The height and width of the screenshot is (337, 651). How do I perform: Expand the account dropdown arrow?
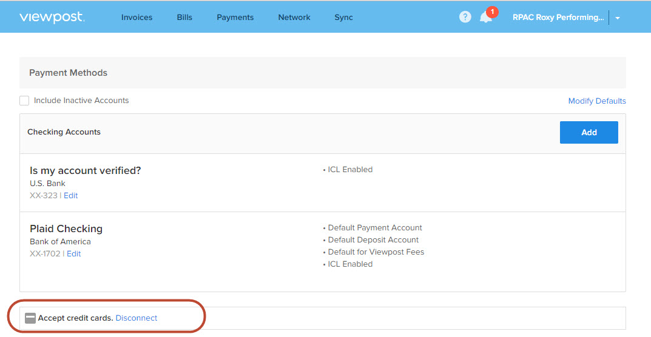[618, 18]
